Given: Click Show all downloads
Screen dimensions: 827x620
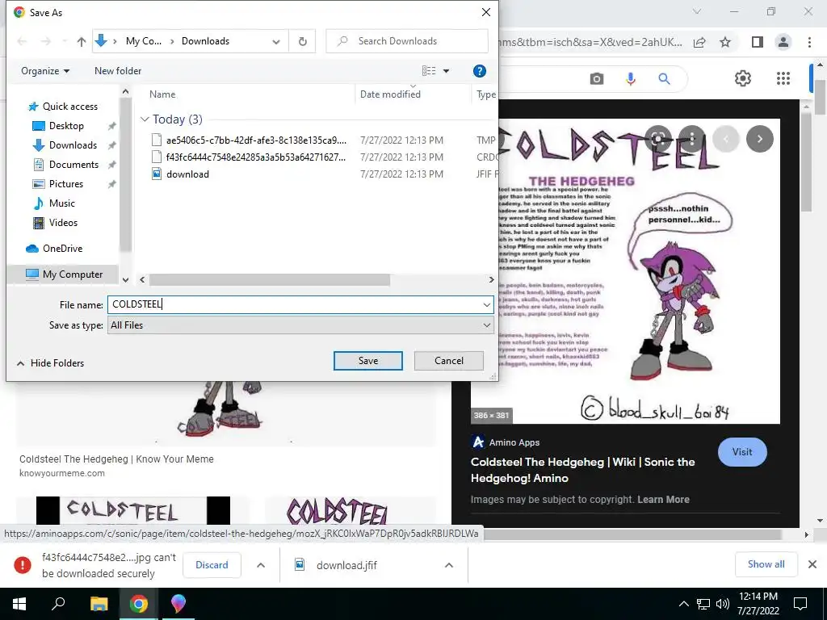Looking at the screenshot, I should click(766, 564).
